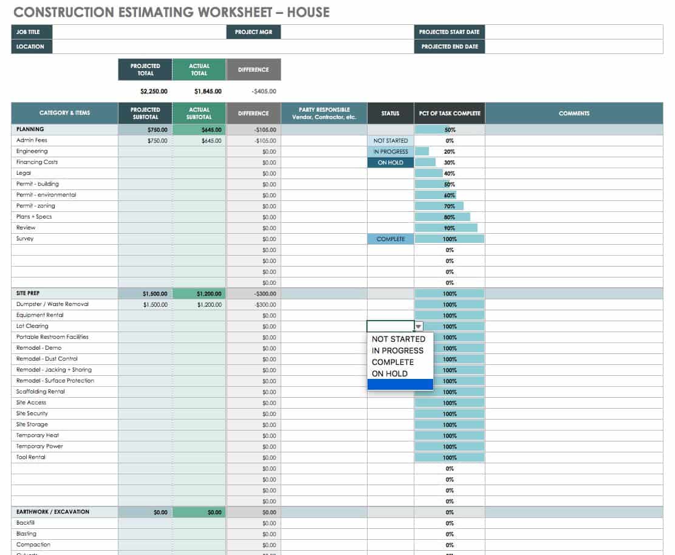Select the $2,250.00 projected total cell

pos(145,91)
